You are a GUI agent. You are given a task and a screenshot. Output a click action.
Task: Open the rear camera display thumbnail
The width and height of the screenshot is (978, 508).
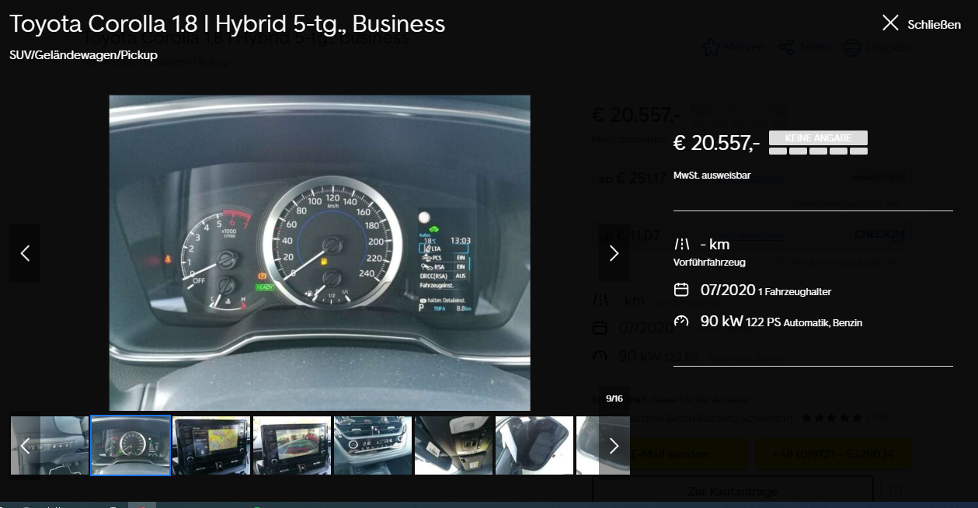click(x=292, y=445)
